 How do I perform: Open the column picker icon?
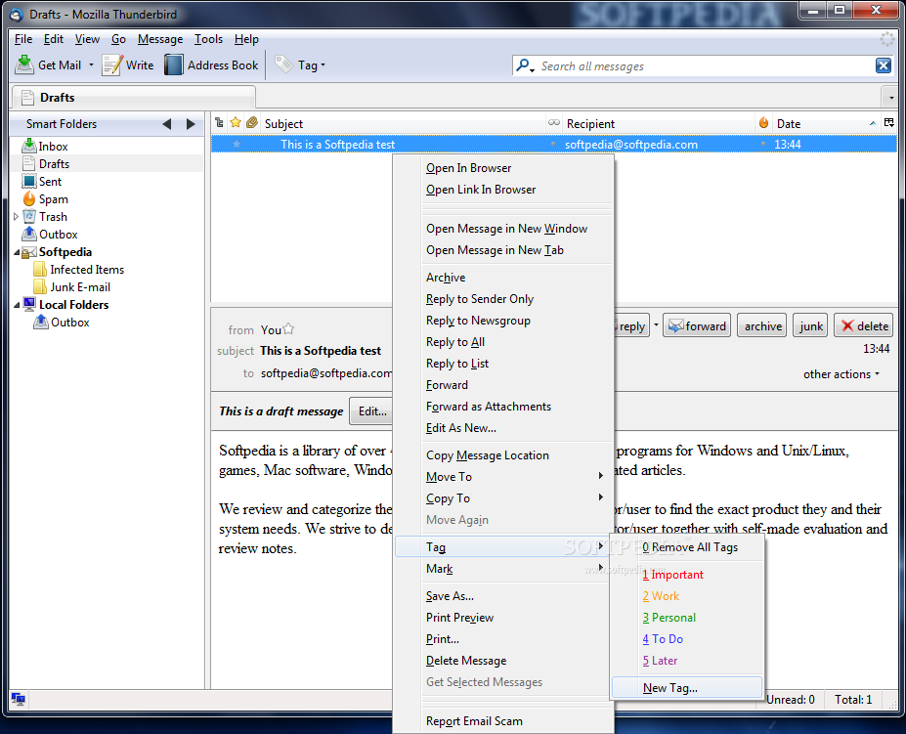click(x=889, y=122)
